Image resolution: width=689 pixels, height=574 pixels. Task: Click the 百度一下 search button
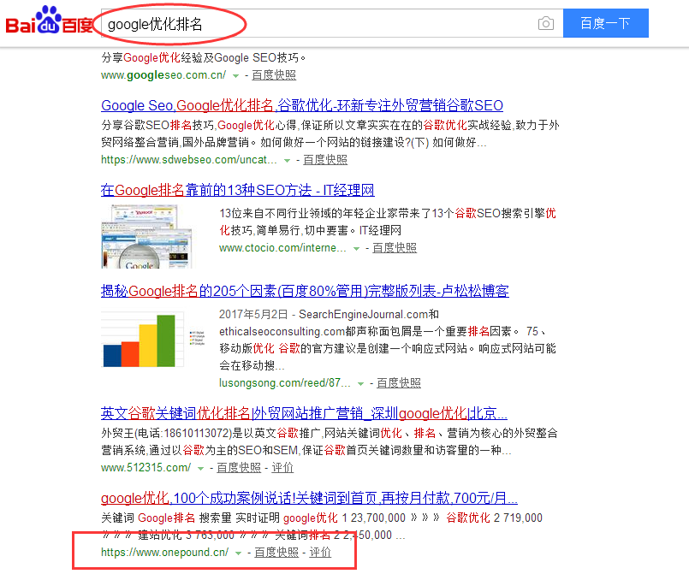pos(605,23)
